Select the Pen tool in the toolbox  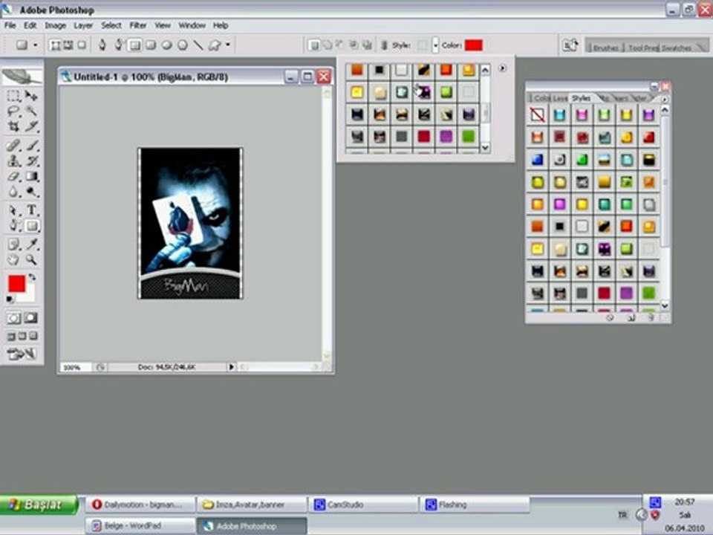pyautogui.click(x=13, y=226)
